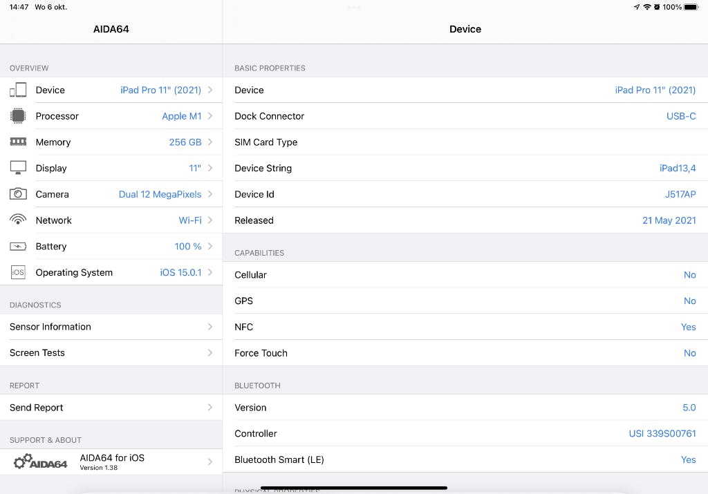Click the Processor chip icon

click(x=18, y=116)
